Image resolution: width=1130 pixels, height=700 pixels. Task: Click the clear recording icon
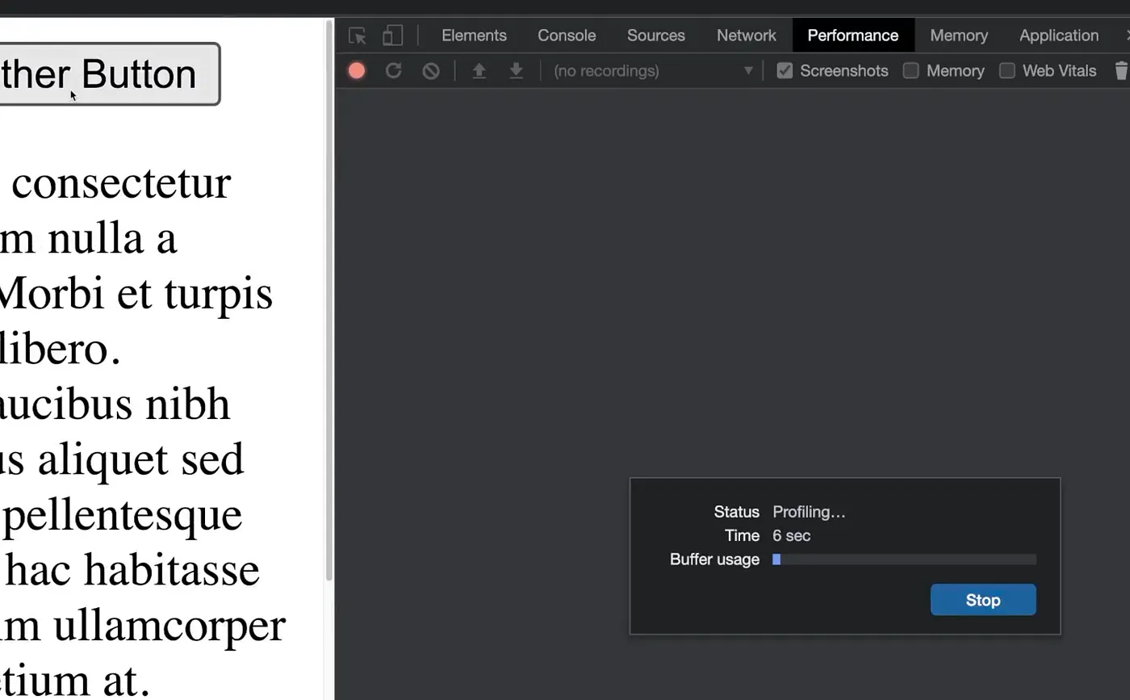pos(431,71)
